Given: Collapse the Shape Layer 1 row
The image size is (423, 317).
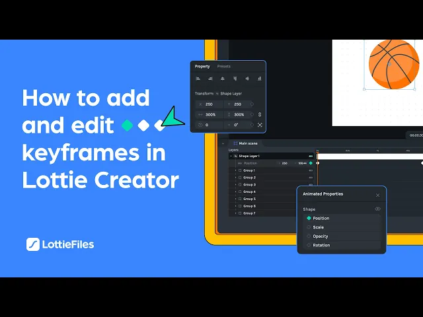Looking at the screenshot, I should (231, 156).
